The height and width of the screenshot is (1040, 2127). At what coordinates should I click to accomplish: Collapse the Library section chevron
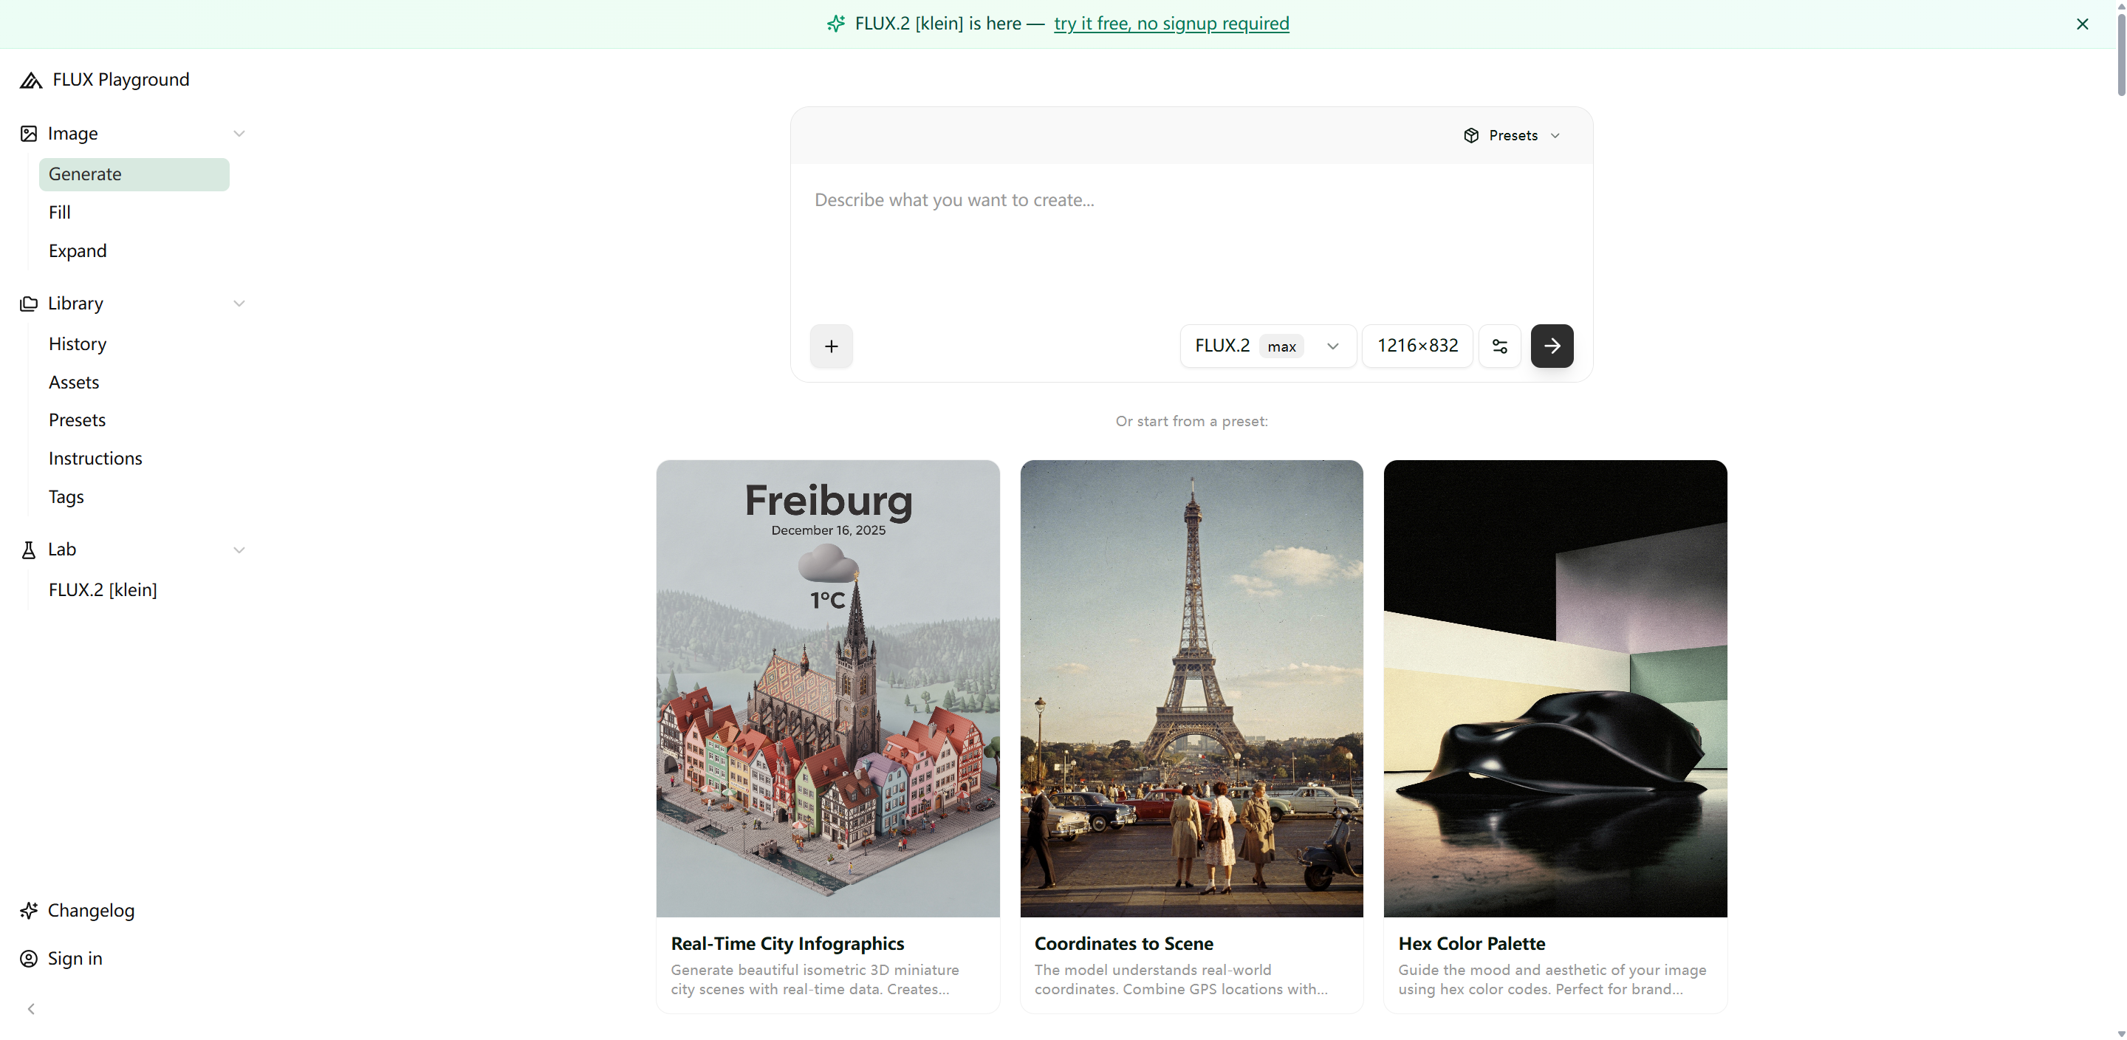pyautogui.click(x=239, y=303)
